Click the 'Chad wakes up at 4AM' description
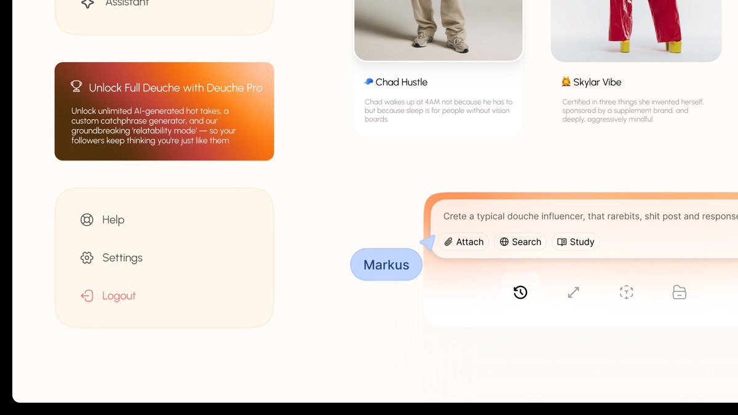The height and width of the screenshot is (415, 738). pos(438,111)
